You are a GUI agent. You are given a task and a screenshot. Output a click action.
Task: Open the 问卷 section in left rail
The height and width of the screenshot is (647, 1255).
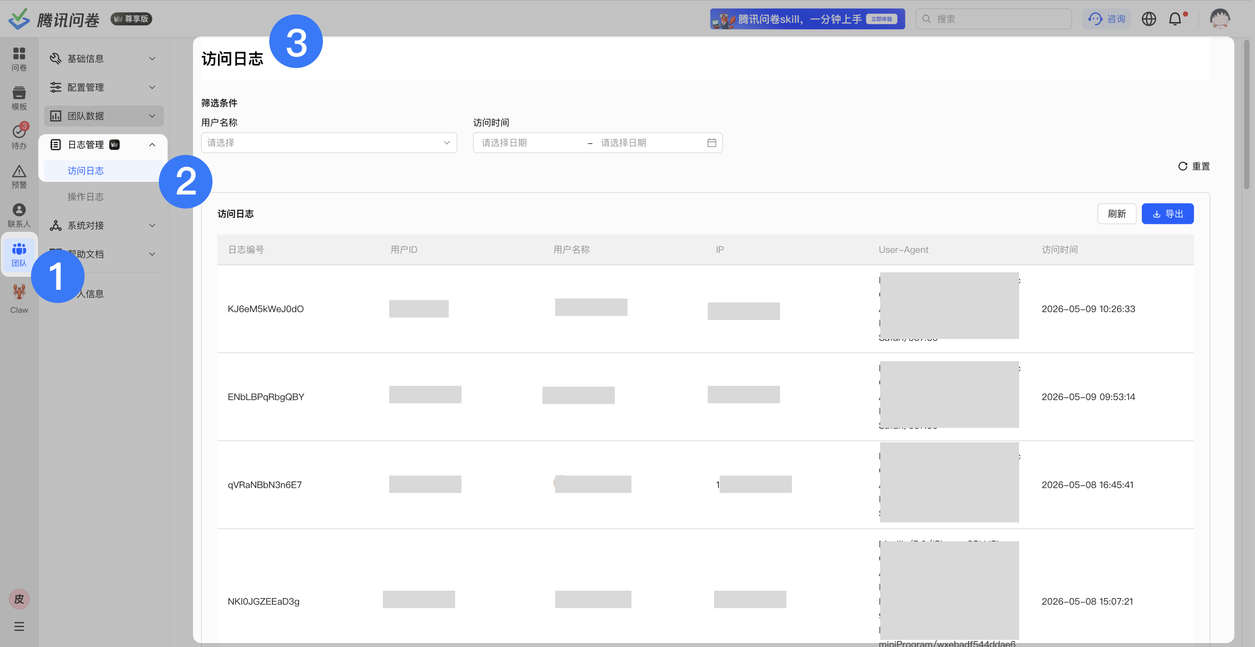[19, 59]
